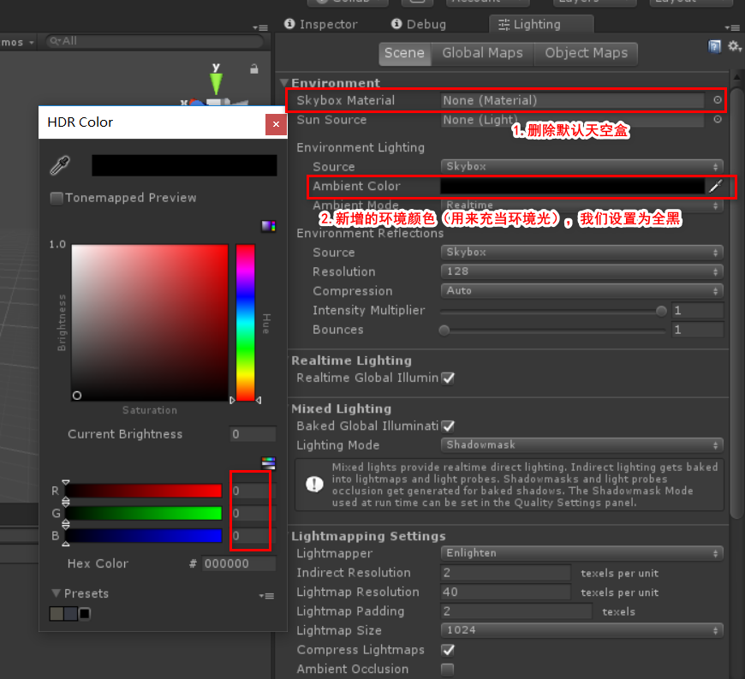This screenshot has width=745, height=679.
Task: Collapse the Environment section
Action: (x=284, y=83)
